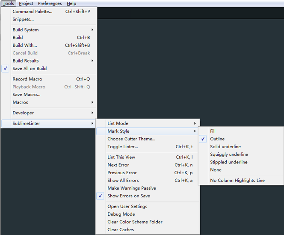Open the Tools menu in menu bar
This screenshot has width=284, height=235.
(8, 3)
